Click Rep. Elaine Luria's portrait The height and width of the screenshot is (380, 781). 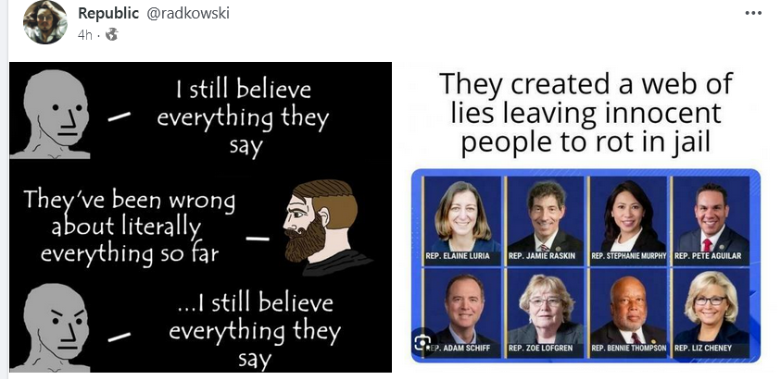pos(462,219)
